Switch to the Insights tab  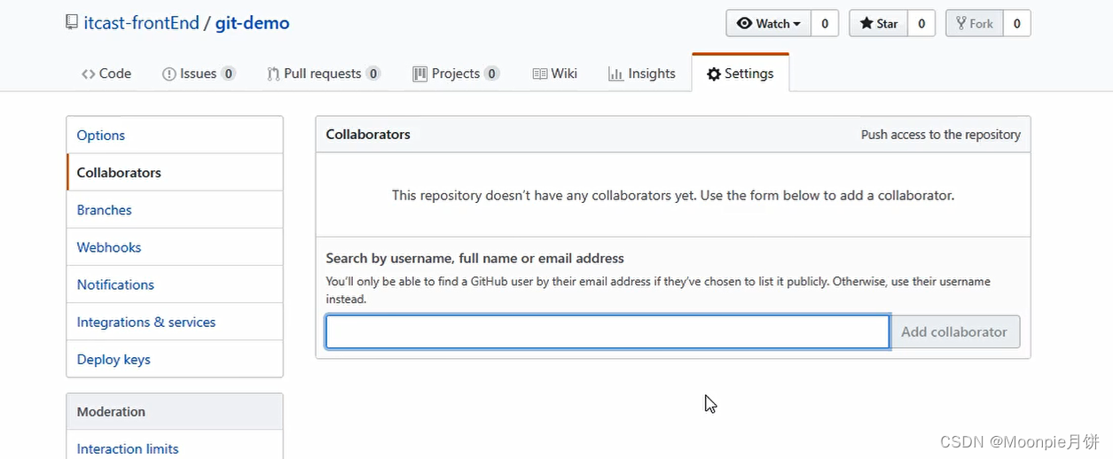(642, 74)
